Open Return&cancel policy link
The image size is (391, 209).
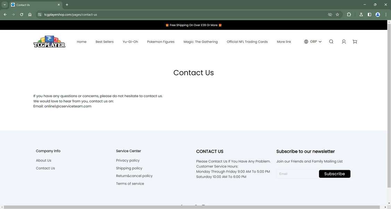[x=134, y=176]
